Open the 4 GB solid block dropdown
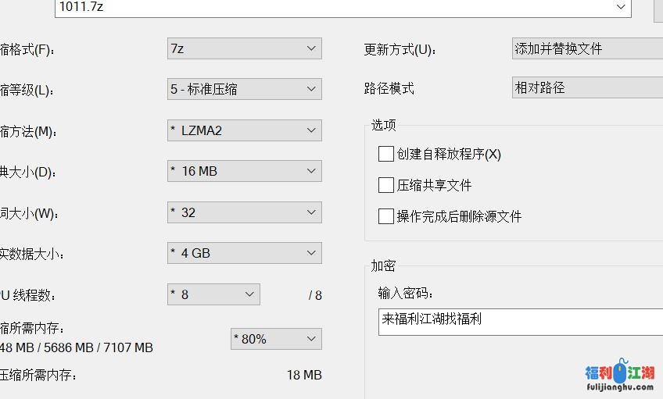This screenshot has width=663, height=399. (244, 253)
